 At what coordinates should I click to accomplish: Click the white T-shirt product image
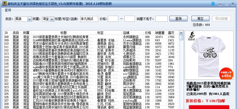click(209, 55)
